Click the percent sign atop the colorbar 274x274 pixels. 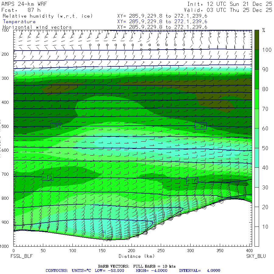point(264,30)
